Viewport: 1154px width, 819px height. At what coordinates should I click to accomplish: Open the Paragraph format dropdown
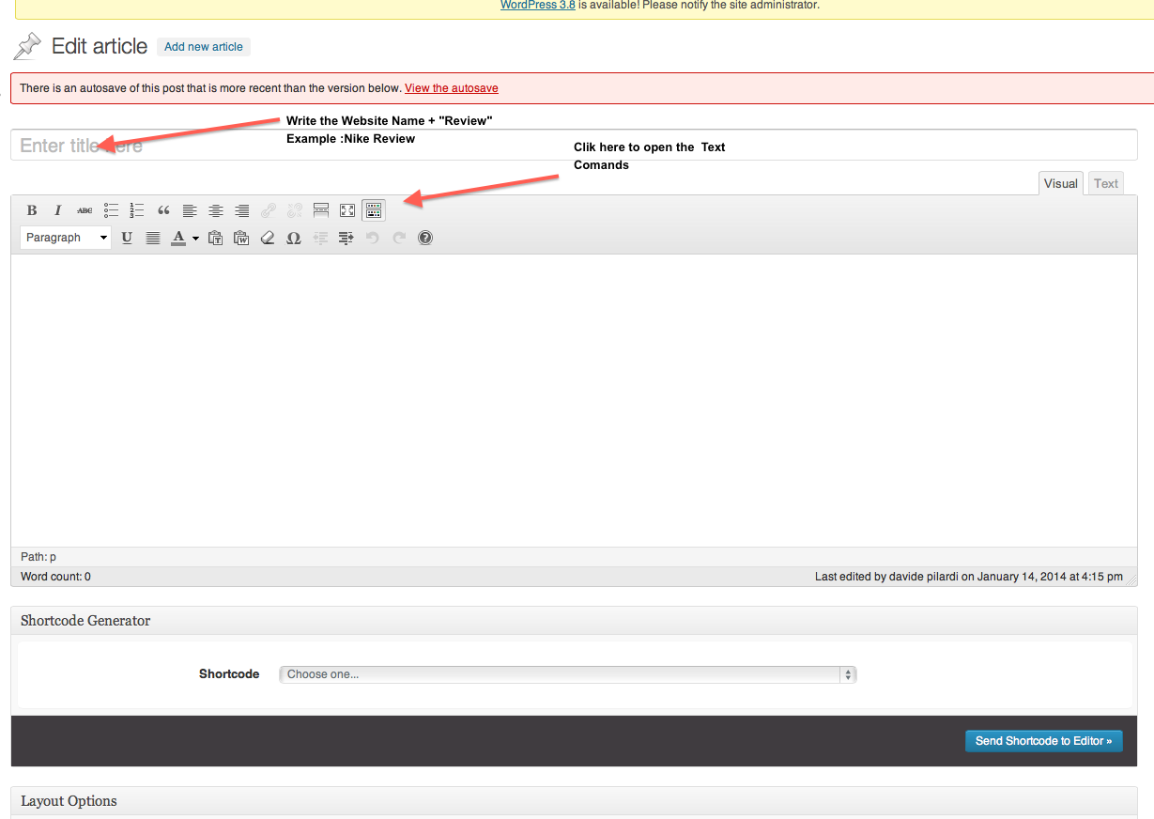66,238
